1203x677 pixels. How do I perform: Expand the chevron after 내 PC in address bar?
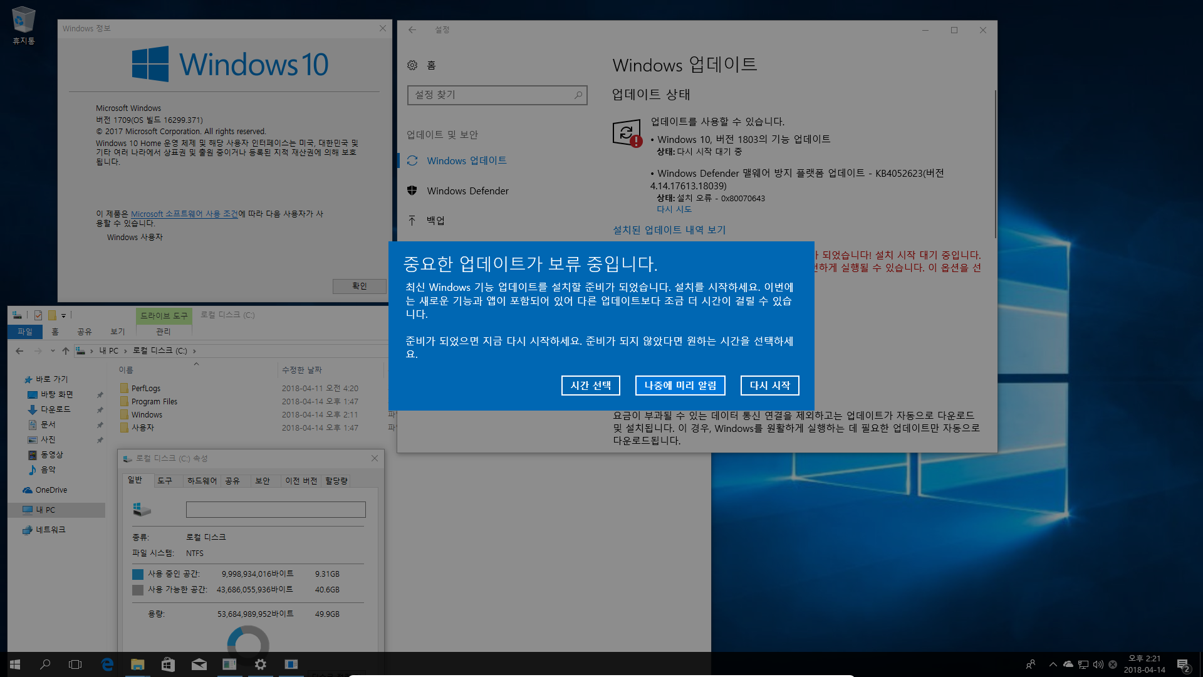(x=125, y=351)
